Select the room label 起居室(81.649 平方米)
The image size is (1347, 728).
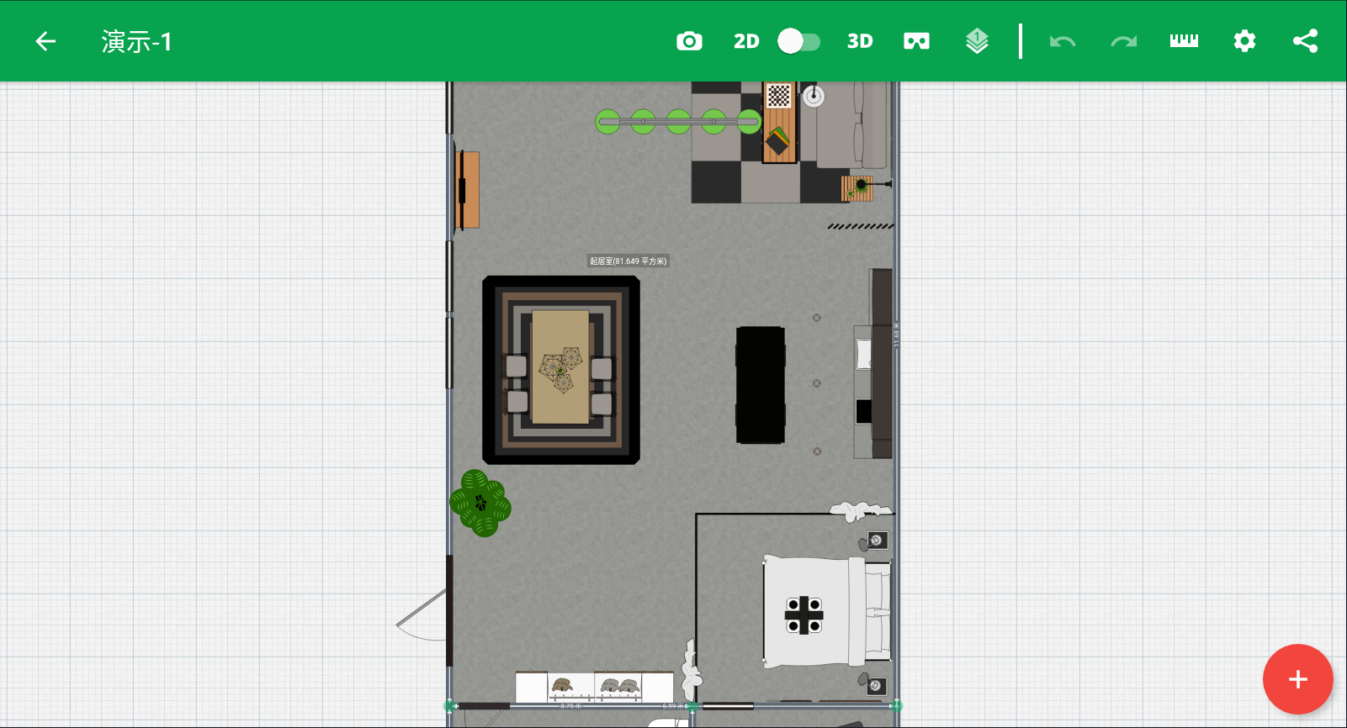628,261
